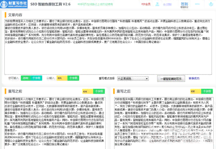This screenshot has height=149, width=216.
Task: Open the 重写模式选择 dropdown
Action: (x=133, y=78)
